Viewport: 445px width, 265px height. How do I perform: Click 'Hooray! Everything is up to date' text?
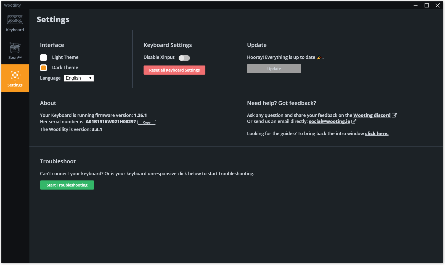click(x=281, y=57)
